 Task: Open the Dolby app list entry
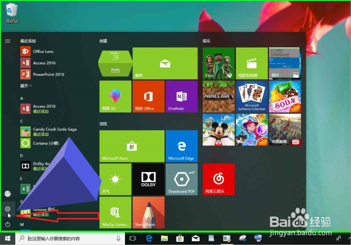pyautogui.click(x=36, y=166)
